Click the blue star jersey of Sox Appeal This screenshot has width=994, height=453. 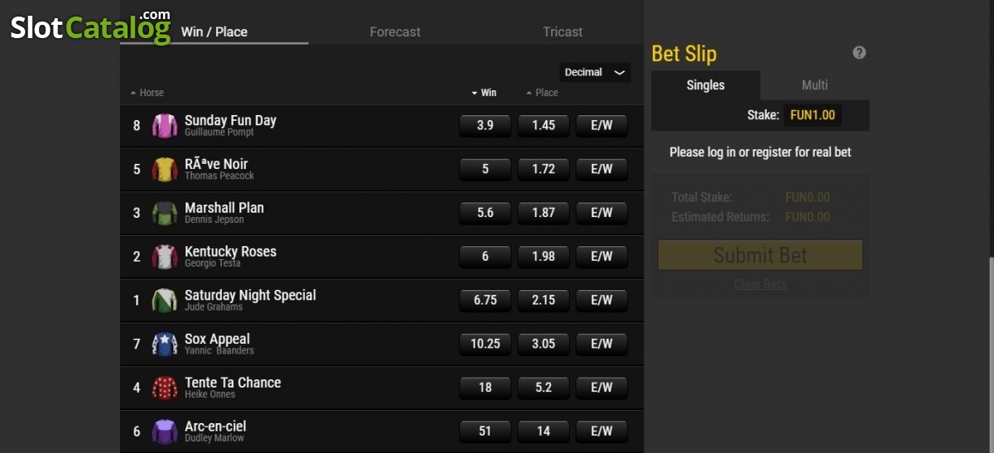(x=165, y=344)
